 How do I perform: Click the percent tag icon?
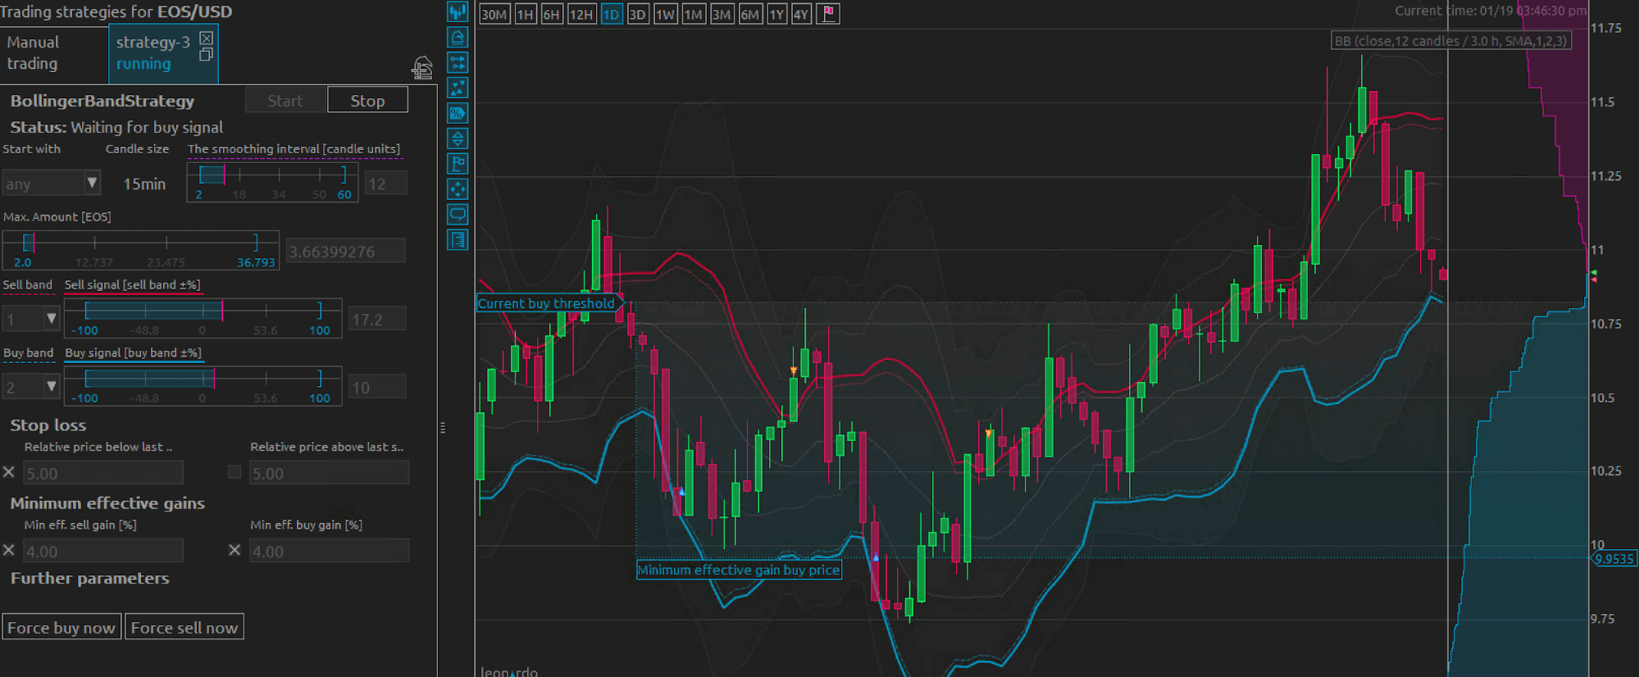[x=458, y=113]
